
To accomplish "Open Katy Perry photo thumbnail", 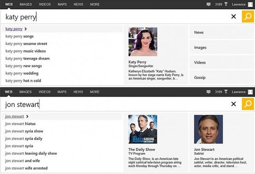I will pos(143,42).
